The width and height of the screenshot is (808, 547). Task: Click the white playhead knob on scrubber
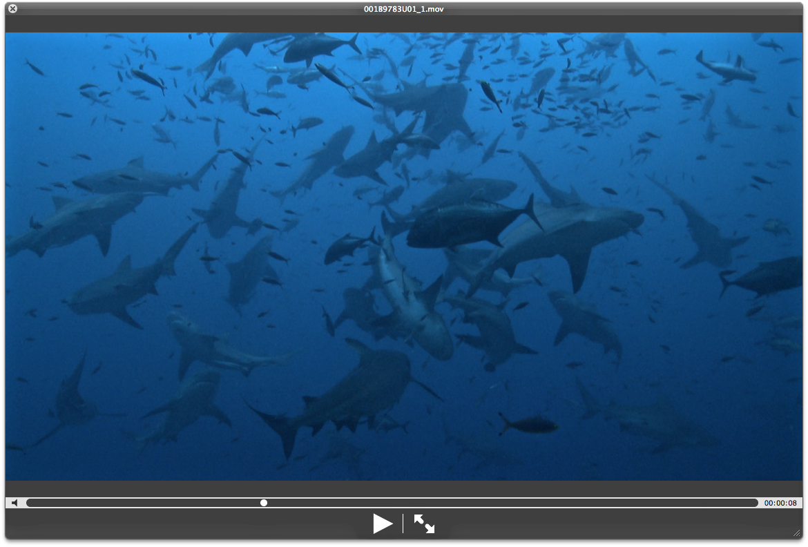tap(264, 503)
